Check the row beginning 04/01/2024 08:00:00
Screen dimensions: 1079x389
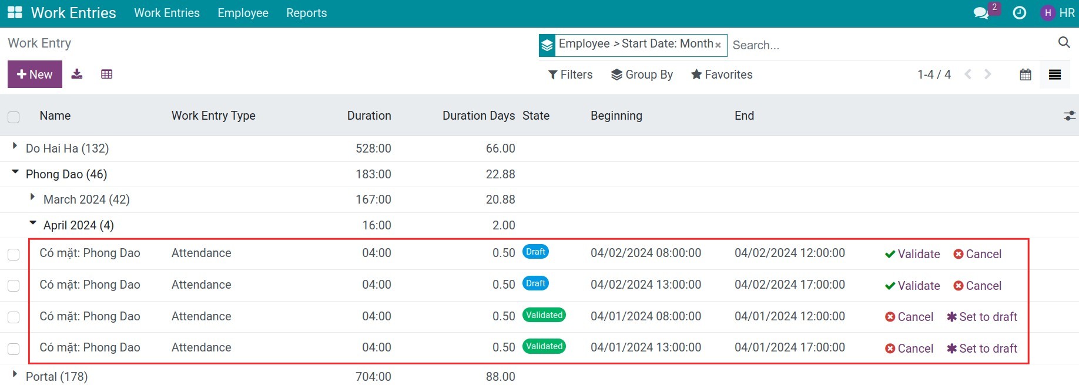point(14,317)
